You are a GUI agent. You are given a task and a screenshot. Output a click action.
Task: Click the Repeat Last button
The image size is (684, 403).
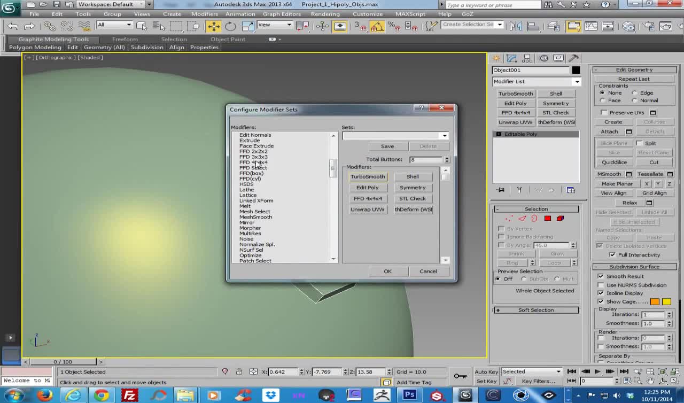click(x=634, y=79)
